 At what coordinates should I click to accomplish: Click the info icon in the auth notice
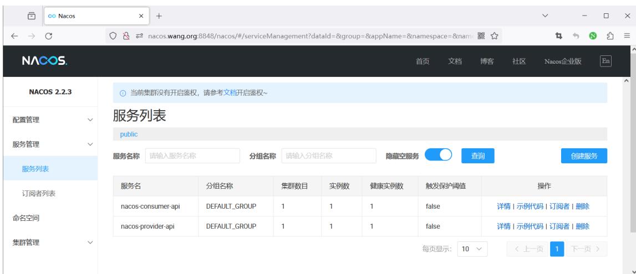(x=123, y=93)
